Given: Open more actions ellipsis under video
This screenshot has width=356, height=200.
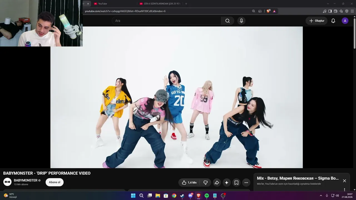Looking at the screenshot, I should (x=246, y=182).
